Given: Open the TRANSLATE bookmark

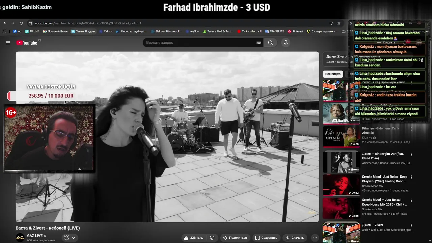Looking at the screenshot, I should coord(274,31).
